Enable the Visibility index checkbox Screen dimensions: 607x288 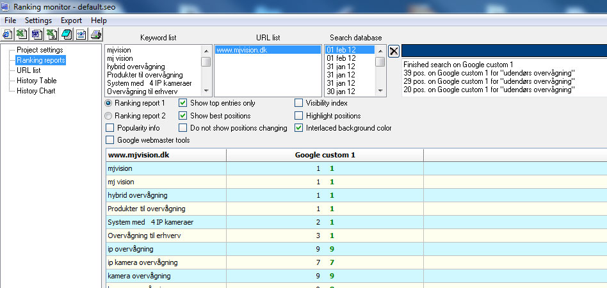[299, 103]
